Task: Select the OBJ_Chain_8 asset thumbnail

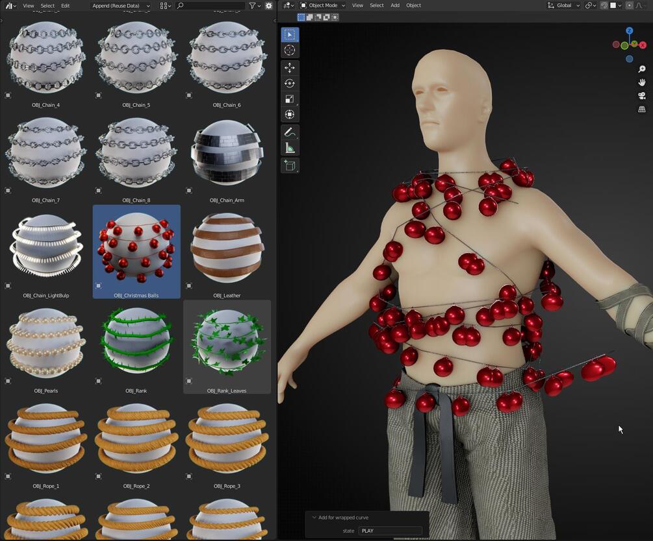Action: 136,153
